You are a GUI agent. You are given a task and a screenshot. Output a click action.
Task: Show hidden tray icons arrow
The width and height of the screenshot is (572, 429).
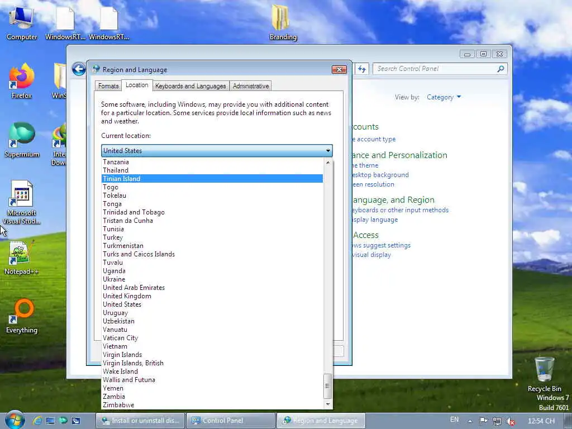coord(470,421)
